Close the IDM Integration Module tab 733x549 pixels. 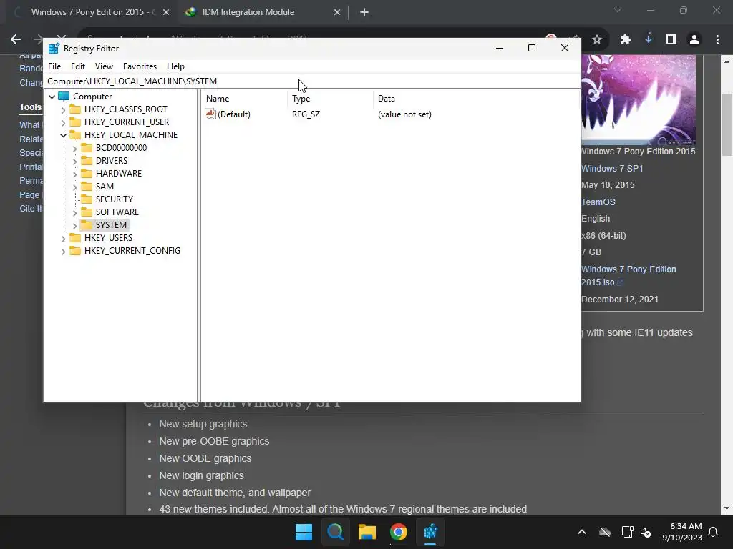pos(336,12)
